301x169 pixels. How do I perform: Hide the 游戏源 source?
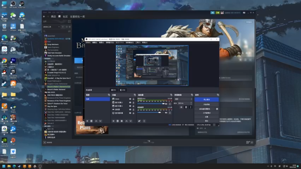tap(130, 110)
